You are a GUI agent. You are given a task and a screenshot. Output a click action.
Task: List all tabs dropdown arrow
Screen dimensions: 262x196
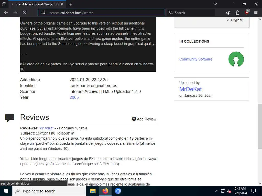tap(215, 4)
